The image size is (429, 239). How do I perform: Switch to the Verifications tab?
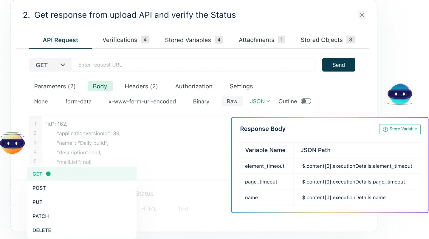120,40
